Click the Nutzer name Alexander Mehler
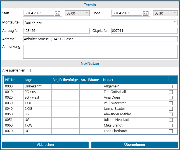The height and width of the screenshot is (150, 180). [x=117, y=114]
